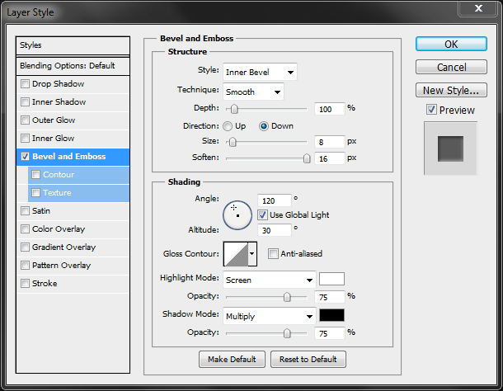Click the Size slider handle

[233, 142]
